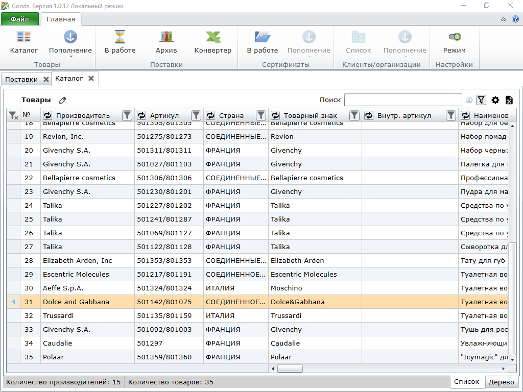
Task: Open the Каталог ribbon button
Action: click(23, 42)
